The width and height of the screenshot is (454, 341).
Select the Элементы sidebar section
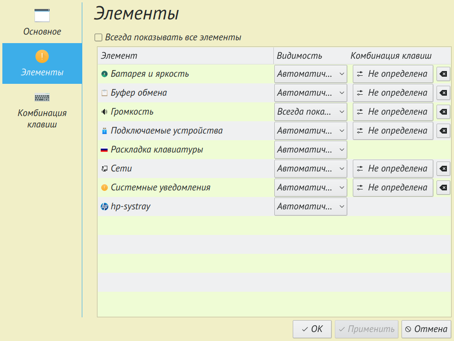click(42, 63)
